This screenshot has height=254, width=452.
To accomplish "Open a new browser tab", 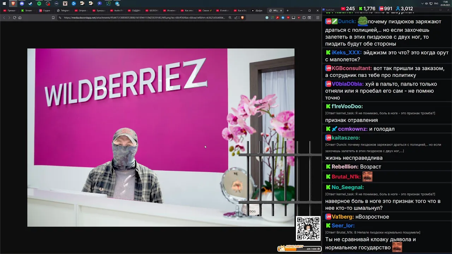I will point(287,11).
